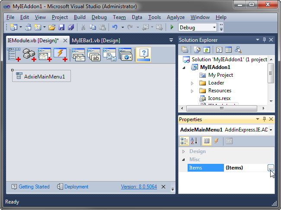Screen dimensions: 281x210
Task: Click the Redo arrow icon
Action: [x=130, y=27]
